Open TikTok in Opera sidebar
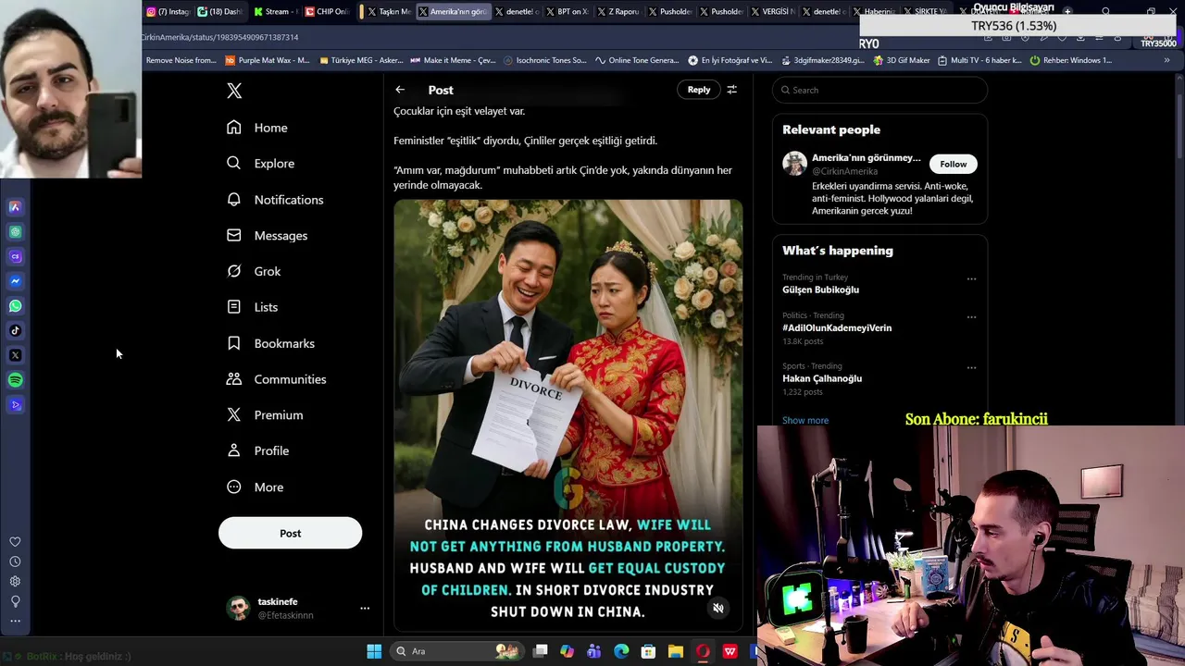This screenshot has height=666, width=1185. coord(15,330)
